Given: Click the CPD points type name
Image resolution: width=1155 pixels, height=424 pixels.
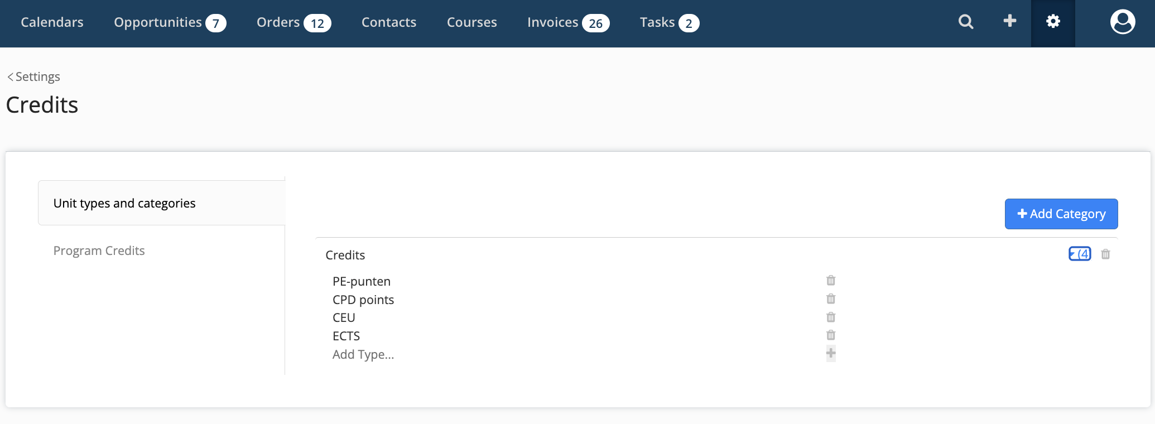Looking at the screenshot, I should 363,300.
